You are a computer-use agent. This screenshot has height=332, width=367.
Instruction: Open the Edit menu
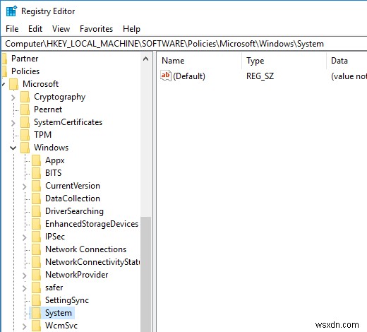35,29
